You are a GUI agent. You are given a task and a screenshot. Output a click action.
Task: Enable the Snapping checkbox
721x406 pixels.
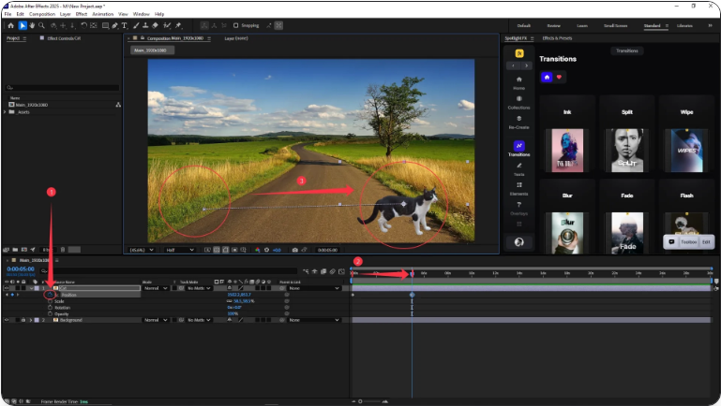237,25
